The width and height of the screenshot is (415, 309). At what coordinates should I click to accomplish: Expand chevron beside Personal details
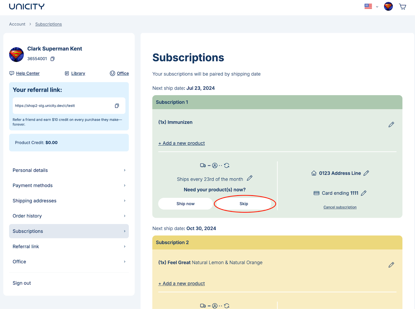125,170
